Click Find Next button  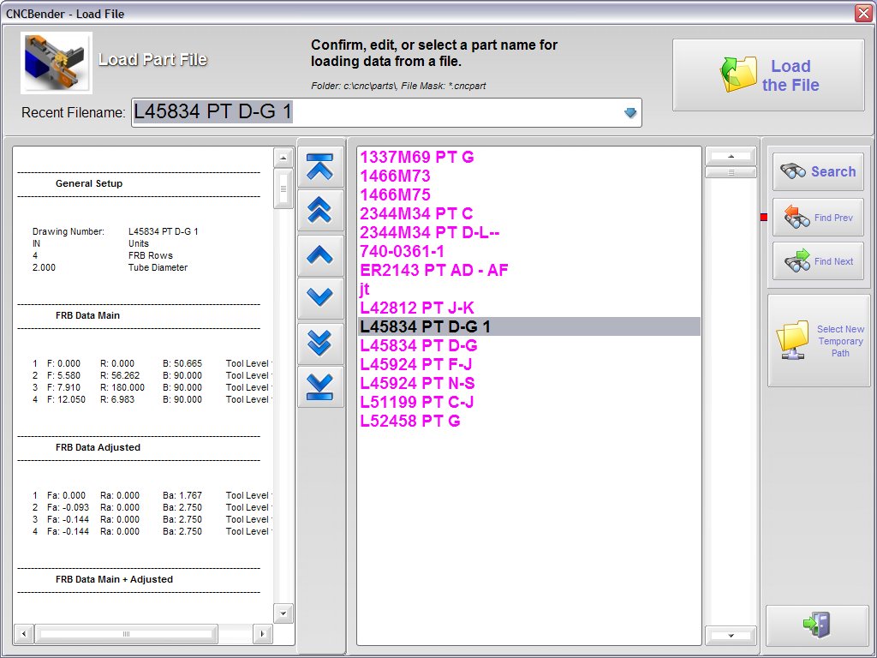[818, 261]
